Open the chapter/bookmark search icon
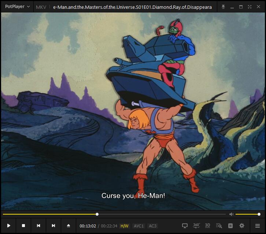 [219, 226]
